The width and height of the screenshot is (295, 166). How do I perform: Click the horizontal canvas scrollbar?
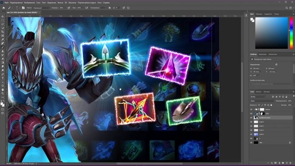click(x=149, y=163)
